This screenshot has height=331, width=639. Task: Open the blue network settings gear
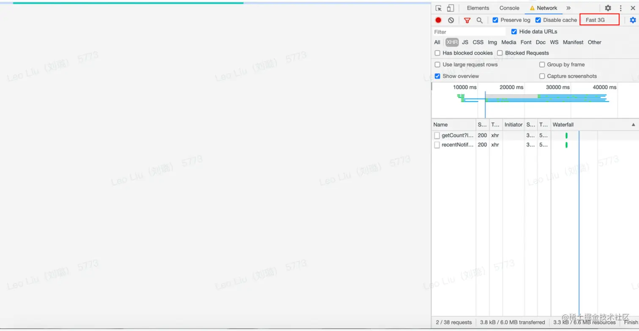[633, 20]
